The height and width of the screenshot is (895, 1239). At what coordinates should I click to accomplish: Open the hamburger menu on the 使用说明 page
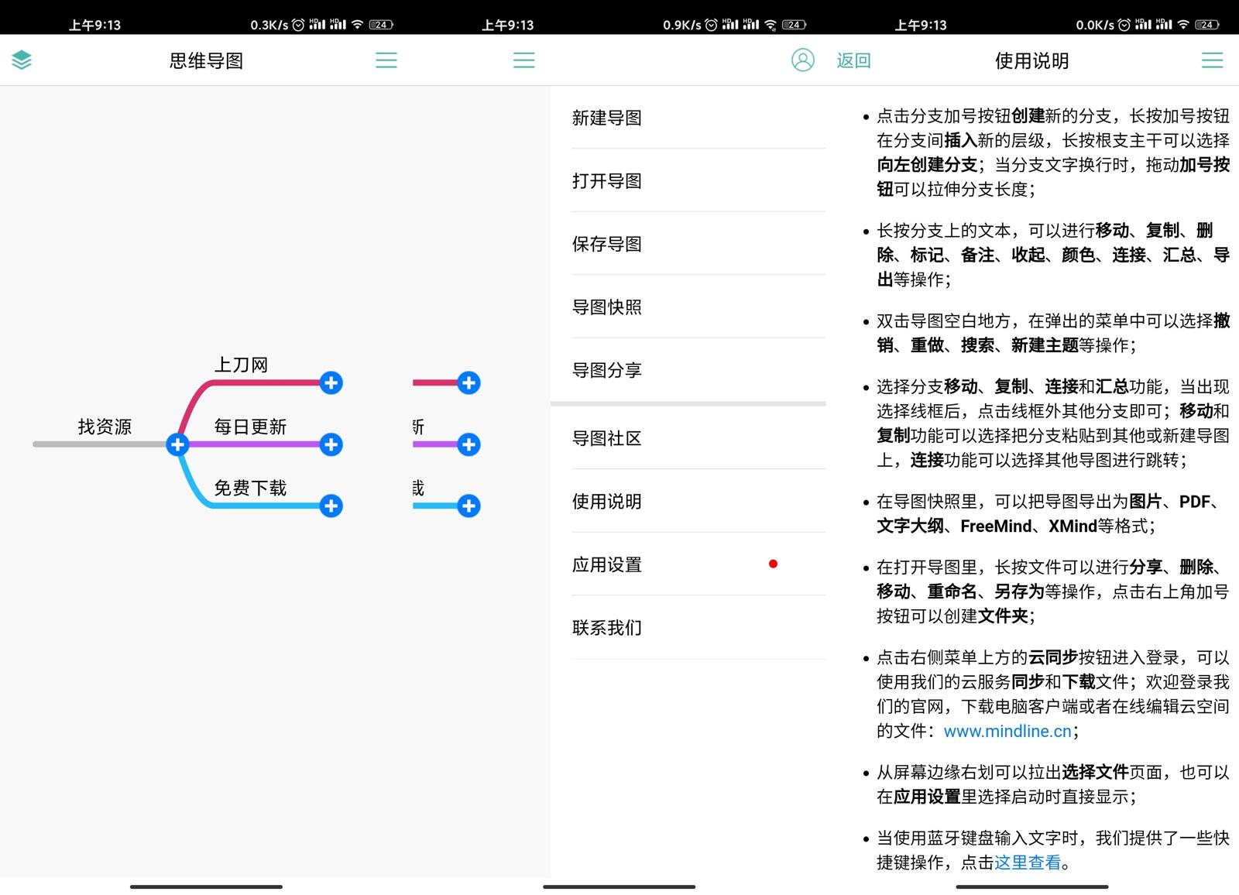[1212, 60]
